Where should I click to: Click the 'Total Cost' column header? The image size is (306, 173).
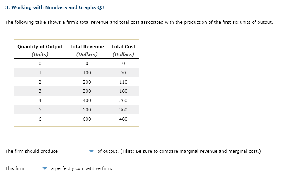click(x=123, y=46)
